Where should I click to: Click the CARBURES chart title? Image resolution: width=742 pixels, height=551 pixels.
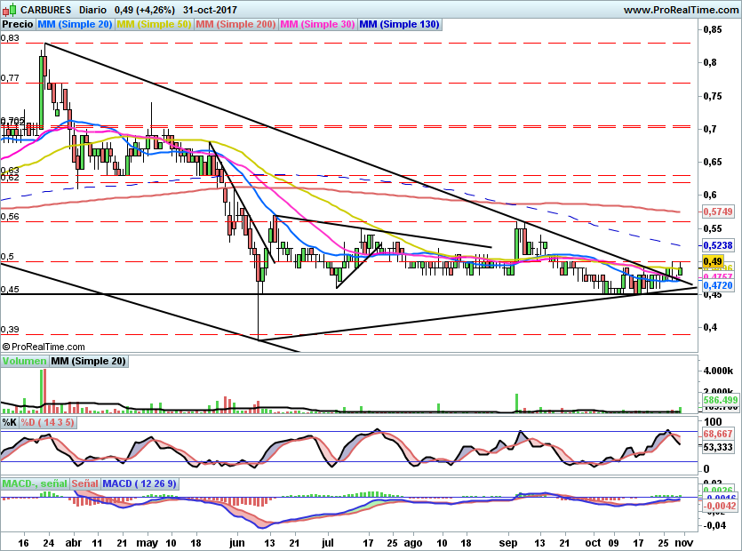coord(32,9)
